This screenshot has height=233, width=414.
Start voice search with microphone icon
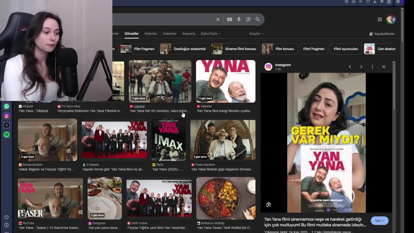[x=239, y=19]
